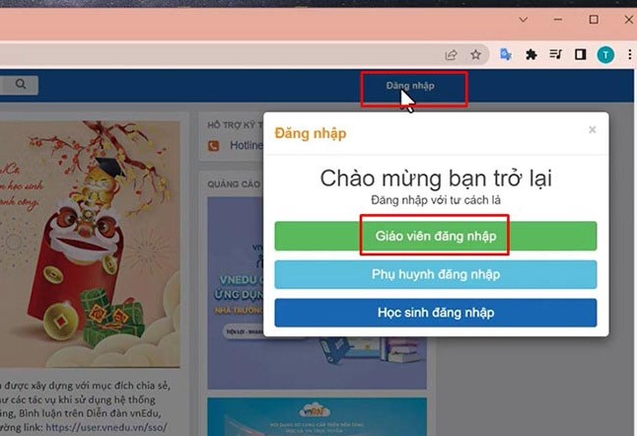Toggle the browser side panel icon
The image size is (637, 436).
581,54
